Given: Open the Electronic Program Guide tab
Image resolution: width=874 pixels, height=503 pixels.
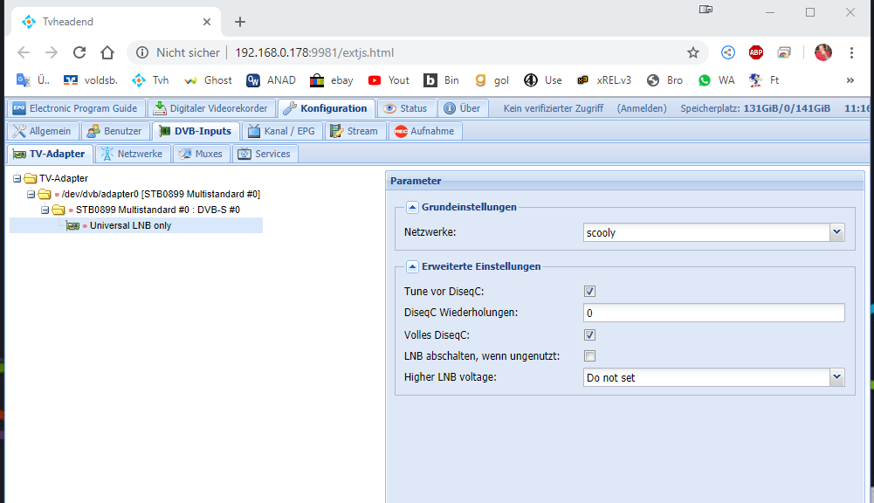Looking at the screenshot, I should 75,108.
